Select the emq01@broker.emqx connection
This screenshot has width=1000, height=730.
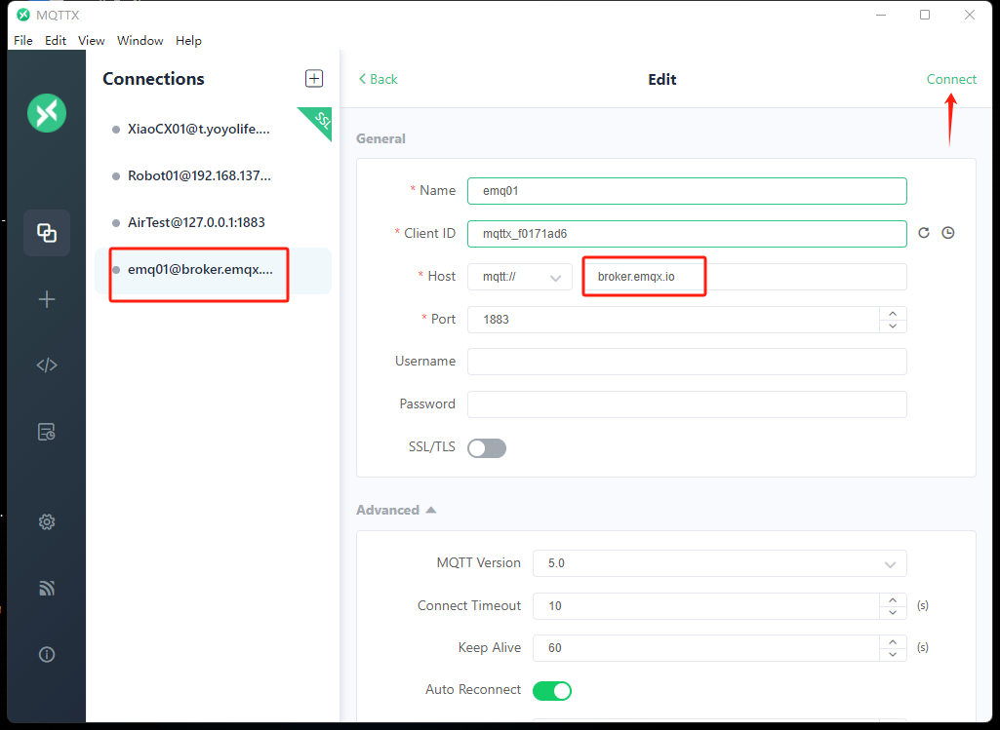point(213,270)
